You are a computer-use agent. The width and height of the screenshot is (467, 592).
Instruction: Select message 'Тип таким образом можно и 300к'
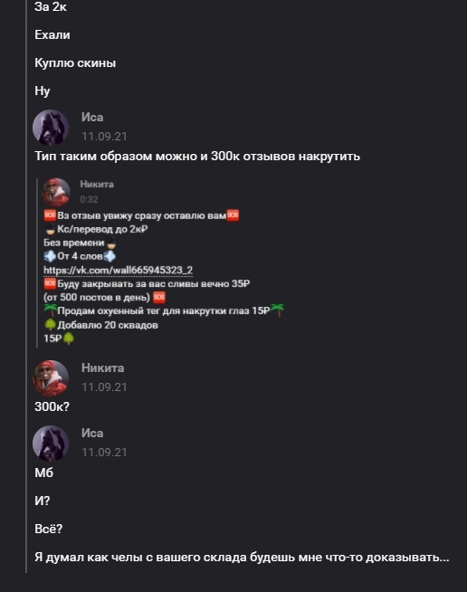197,156
